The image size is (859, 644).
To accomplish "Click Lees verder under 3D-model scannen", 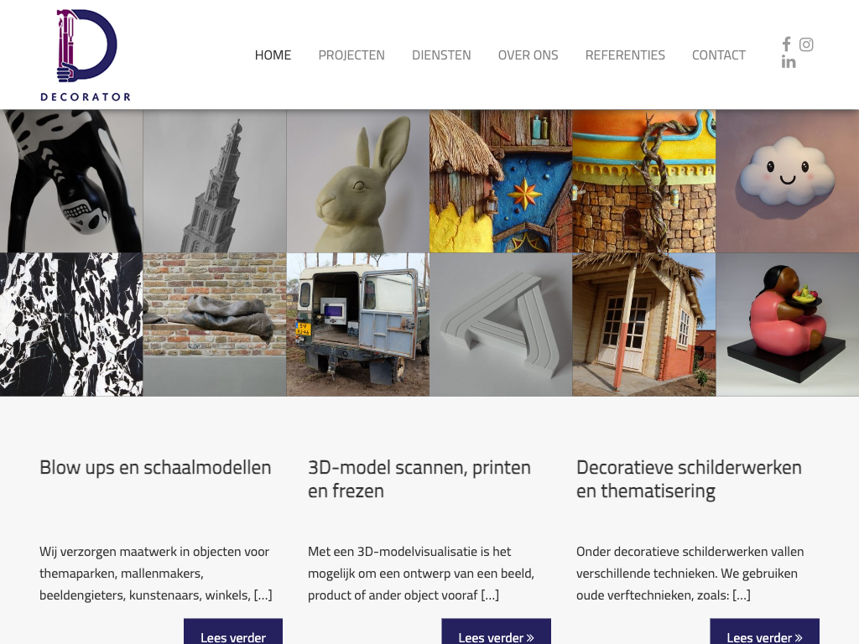I will pos(497,632).
